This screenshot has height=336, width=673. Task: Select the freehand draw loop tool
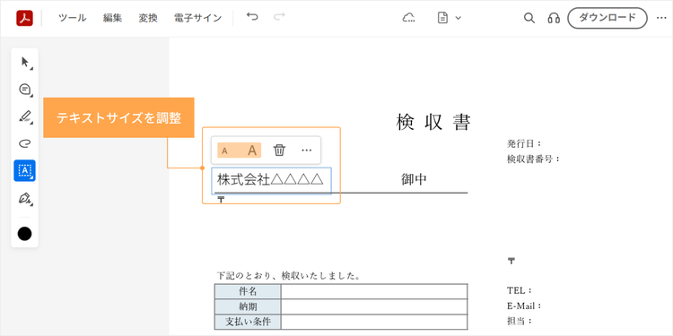(25, 143)
